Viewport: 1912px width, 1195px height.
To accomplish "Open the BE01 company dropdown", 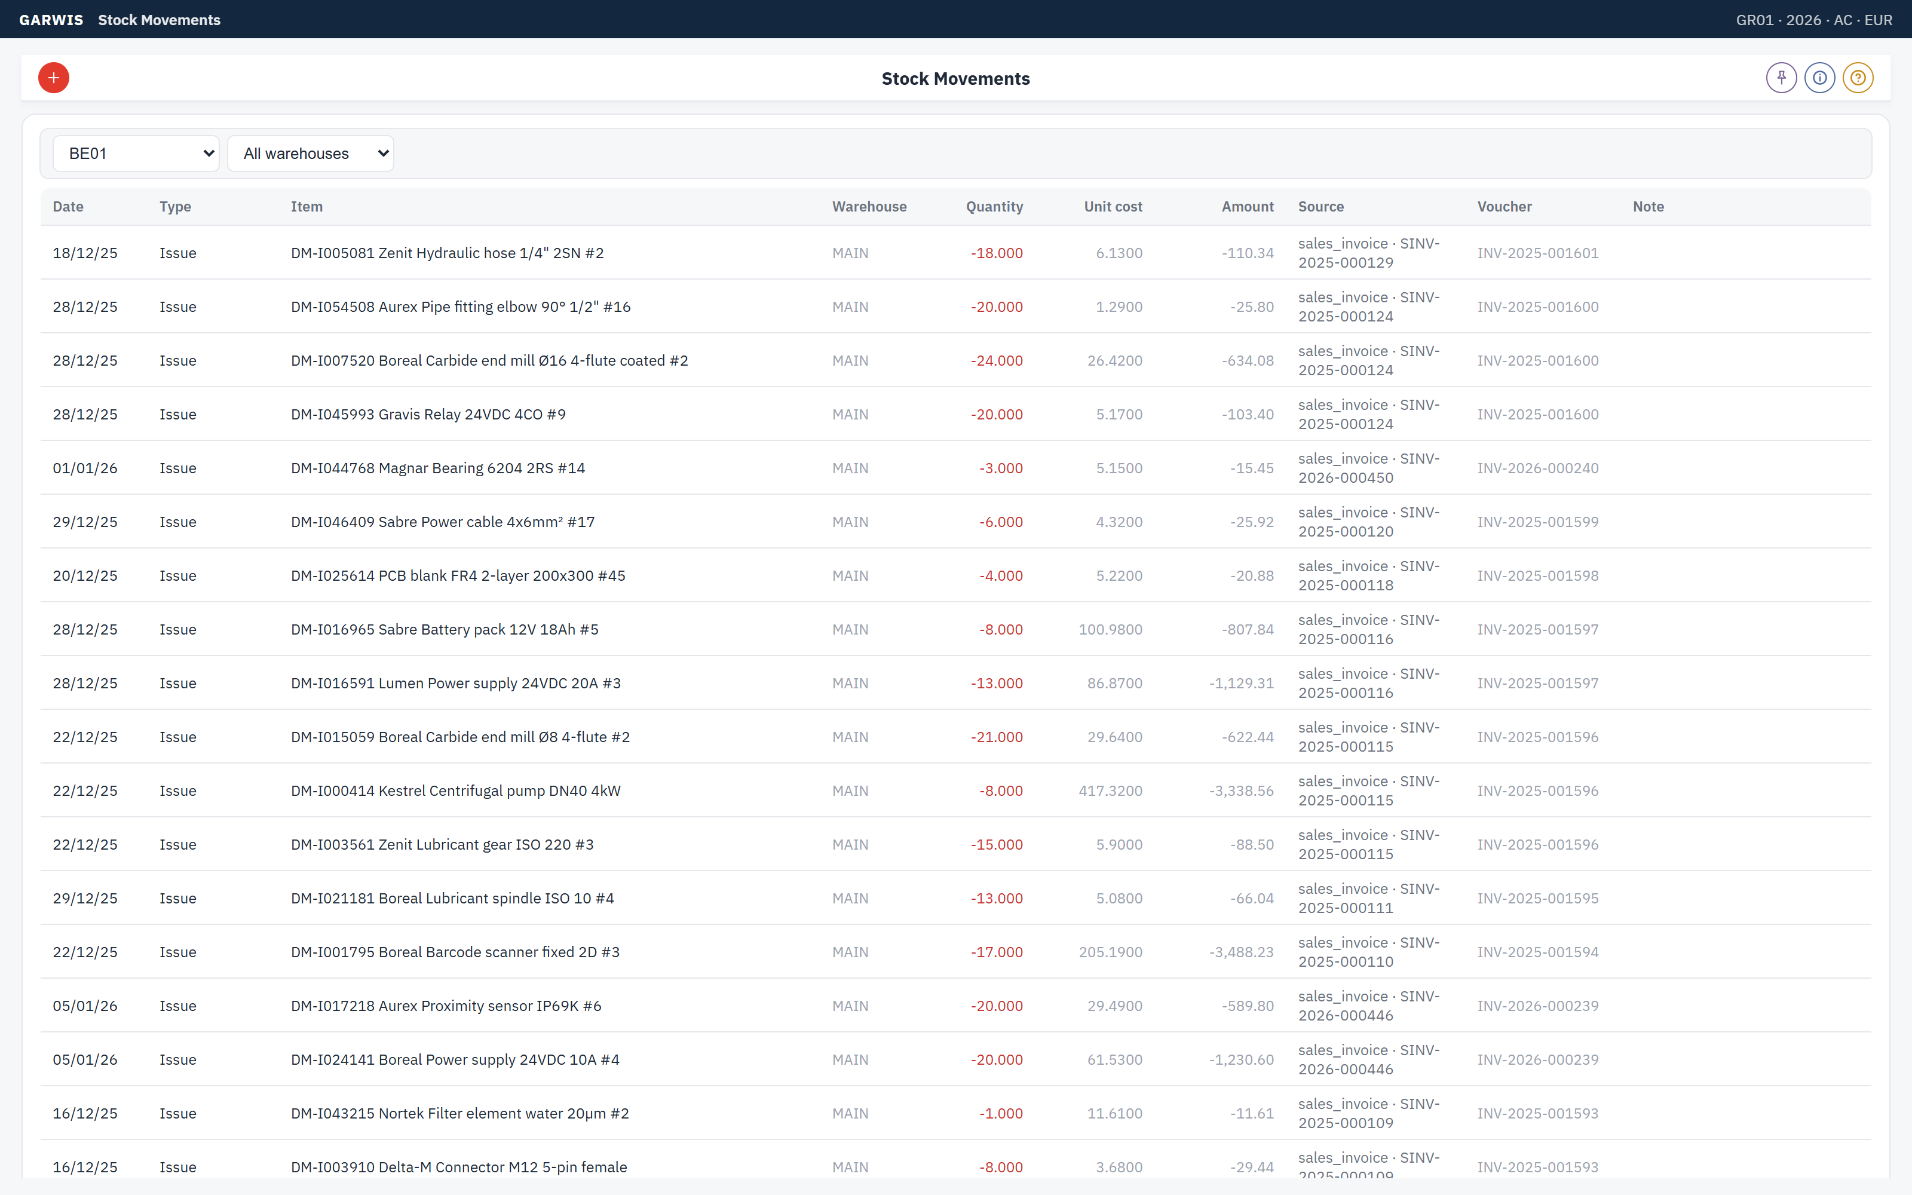I will [136, 154].
